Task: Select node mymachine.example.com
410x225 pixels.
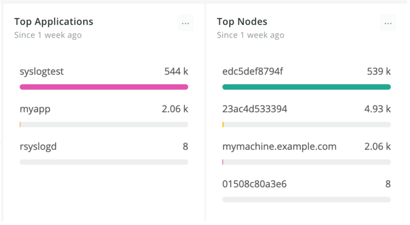Action: (279, 147)
